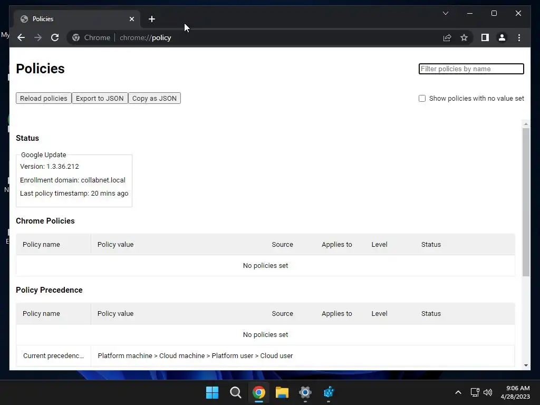Click 'Enrollment domain: collabnet.local' text

[73, 180]
